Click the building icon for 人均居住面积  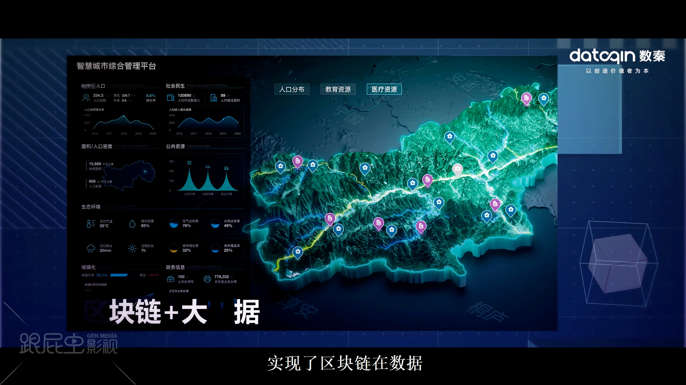pyautogui.click(x=214, y=98)
